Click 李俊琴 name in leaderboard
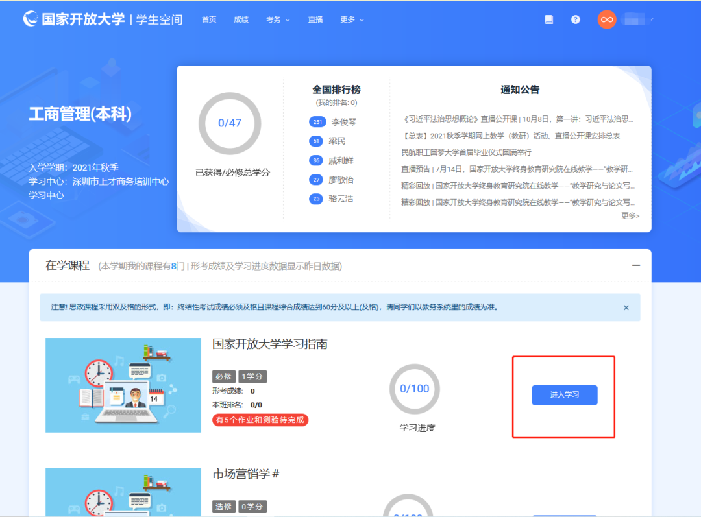The height and width of the screenshot is (517, 701). click(x=344, y=122)
